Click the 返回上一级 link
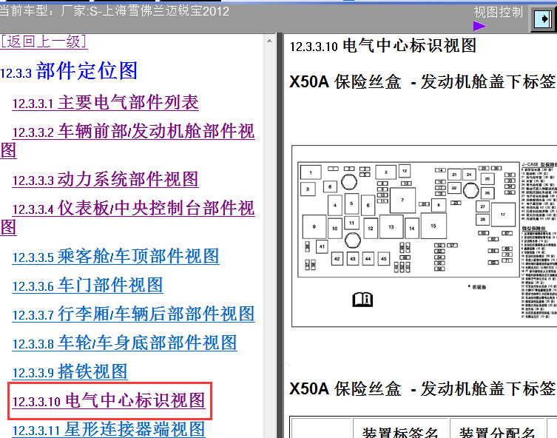 [x=44, y=41]
